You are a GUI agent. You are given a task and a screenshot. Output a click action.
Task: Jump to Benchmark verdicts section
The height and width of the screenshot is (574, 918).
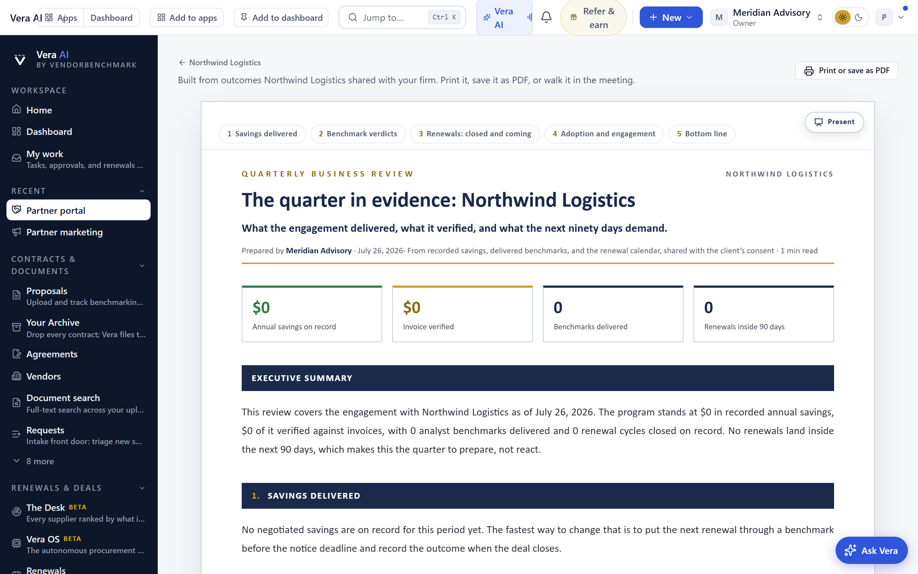[358, 134]
